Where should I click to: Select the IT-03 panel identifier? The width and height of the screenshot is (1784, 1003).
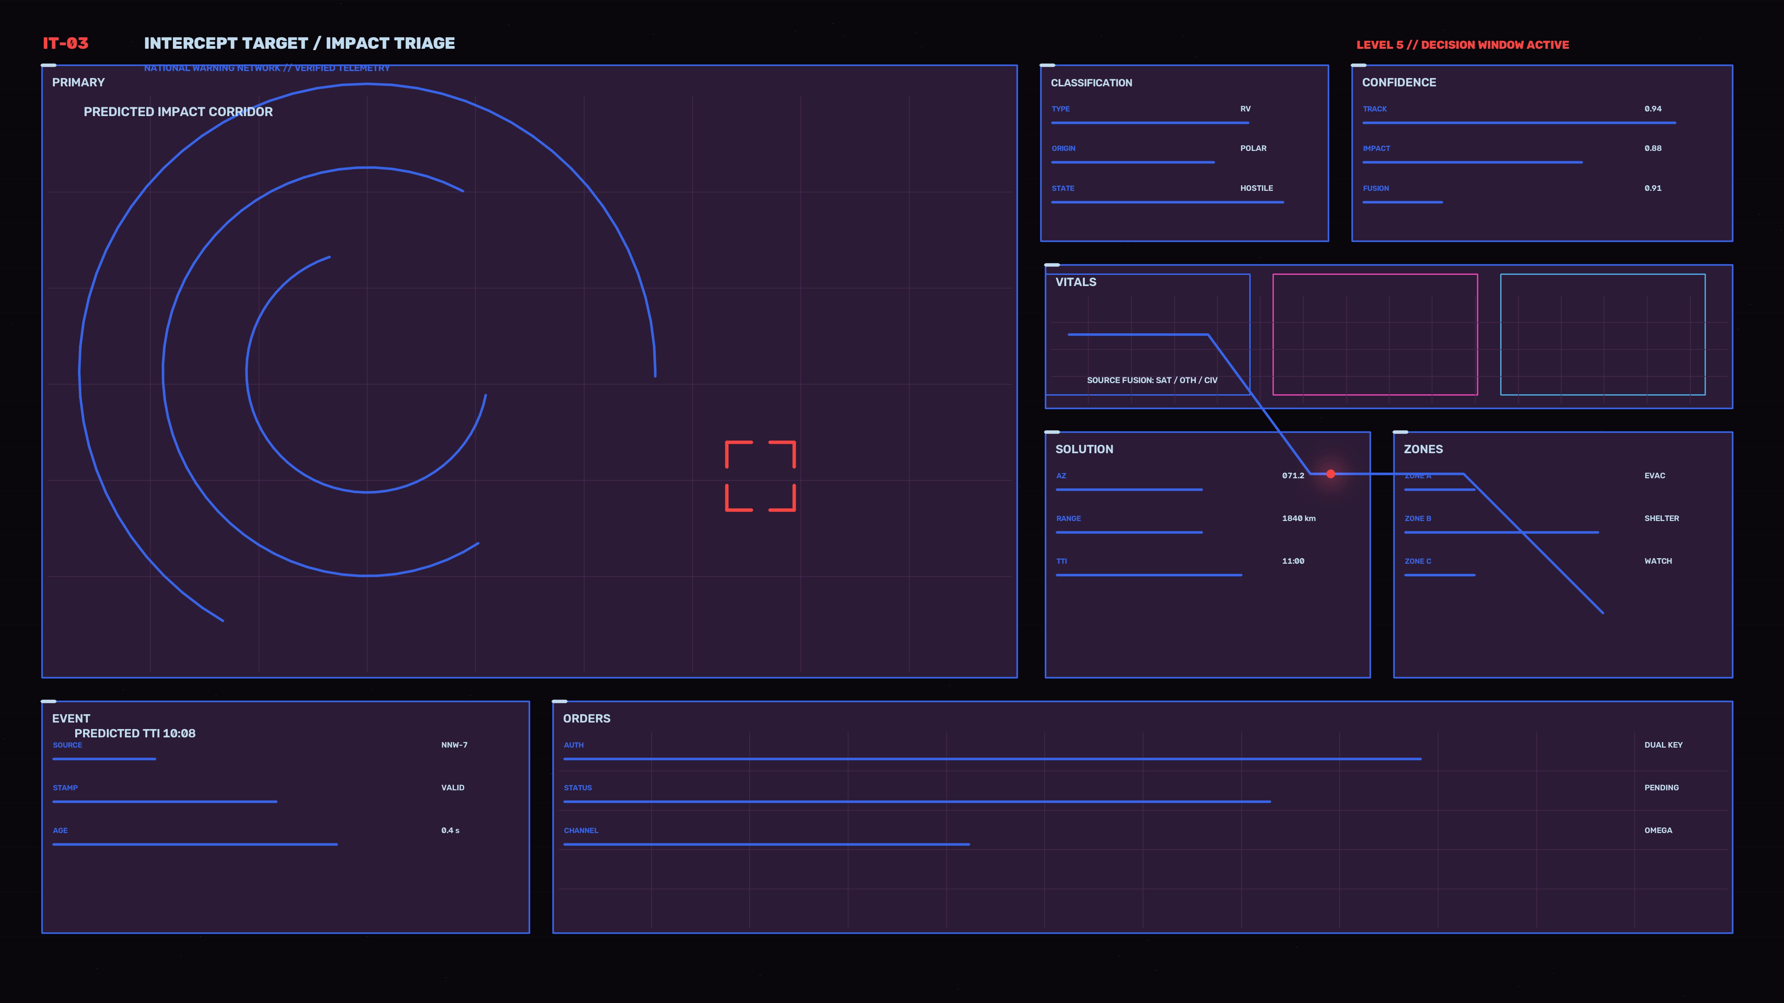point(66,43)
